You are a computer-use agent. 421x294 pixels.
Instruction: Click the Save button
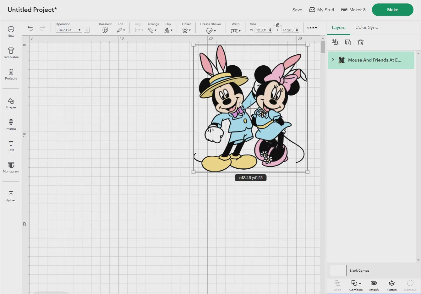click(297, 10)
